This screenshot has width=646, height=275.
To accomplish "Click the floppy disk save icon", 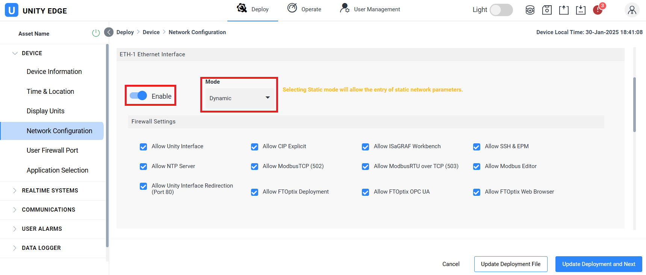I will [547, 10].
